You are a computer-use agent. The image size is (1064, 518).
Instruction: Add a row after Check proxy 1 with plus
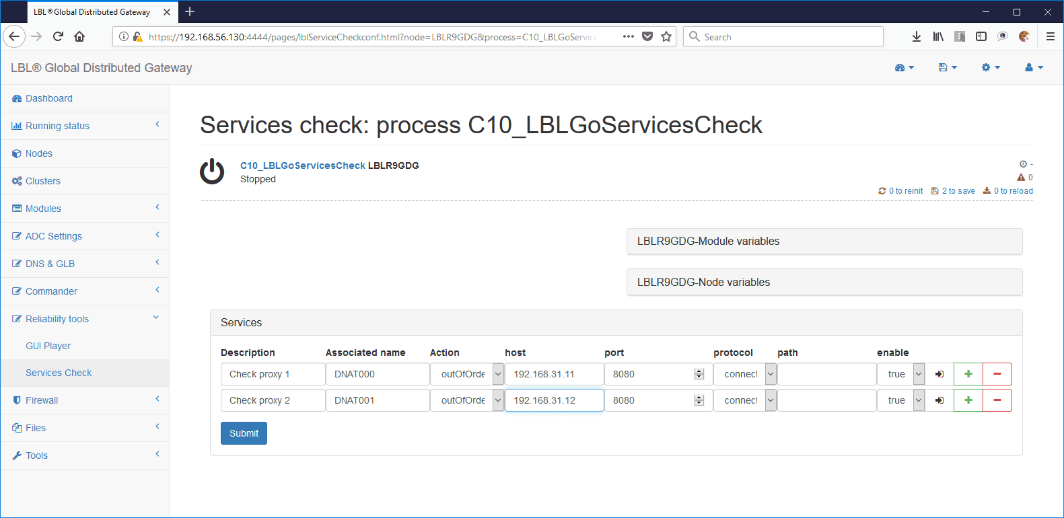tap(968, 374)
